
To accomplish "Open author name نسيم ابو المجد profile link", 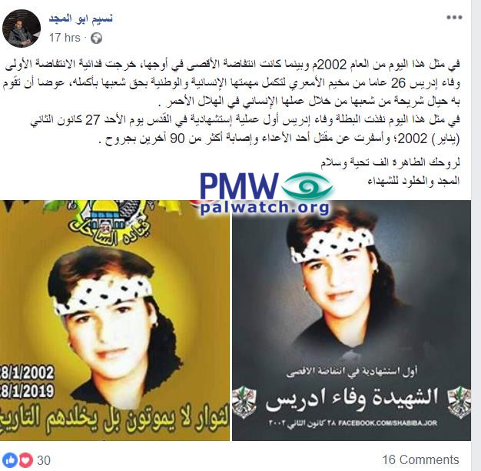I will pos(81,18).
